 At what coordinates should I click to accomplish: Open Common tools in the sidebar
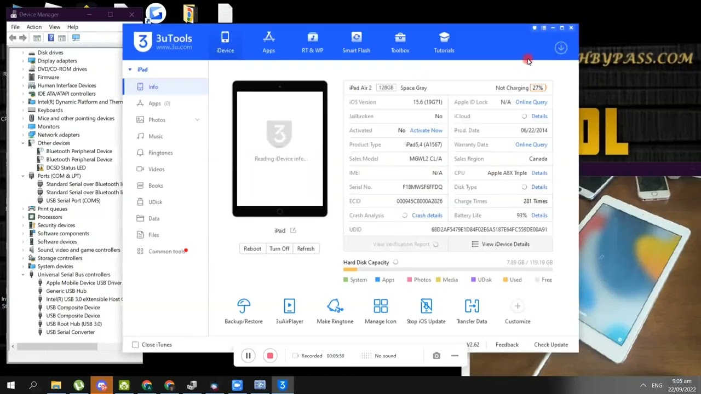[x=166, y=251]
